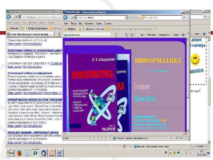Open Электронный учебник по технологии link

pos(35,50)
